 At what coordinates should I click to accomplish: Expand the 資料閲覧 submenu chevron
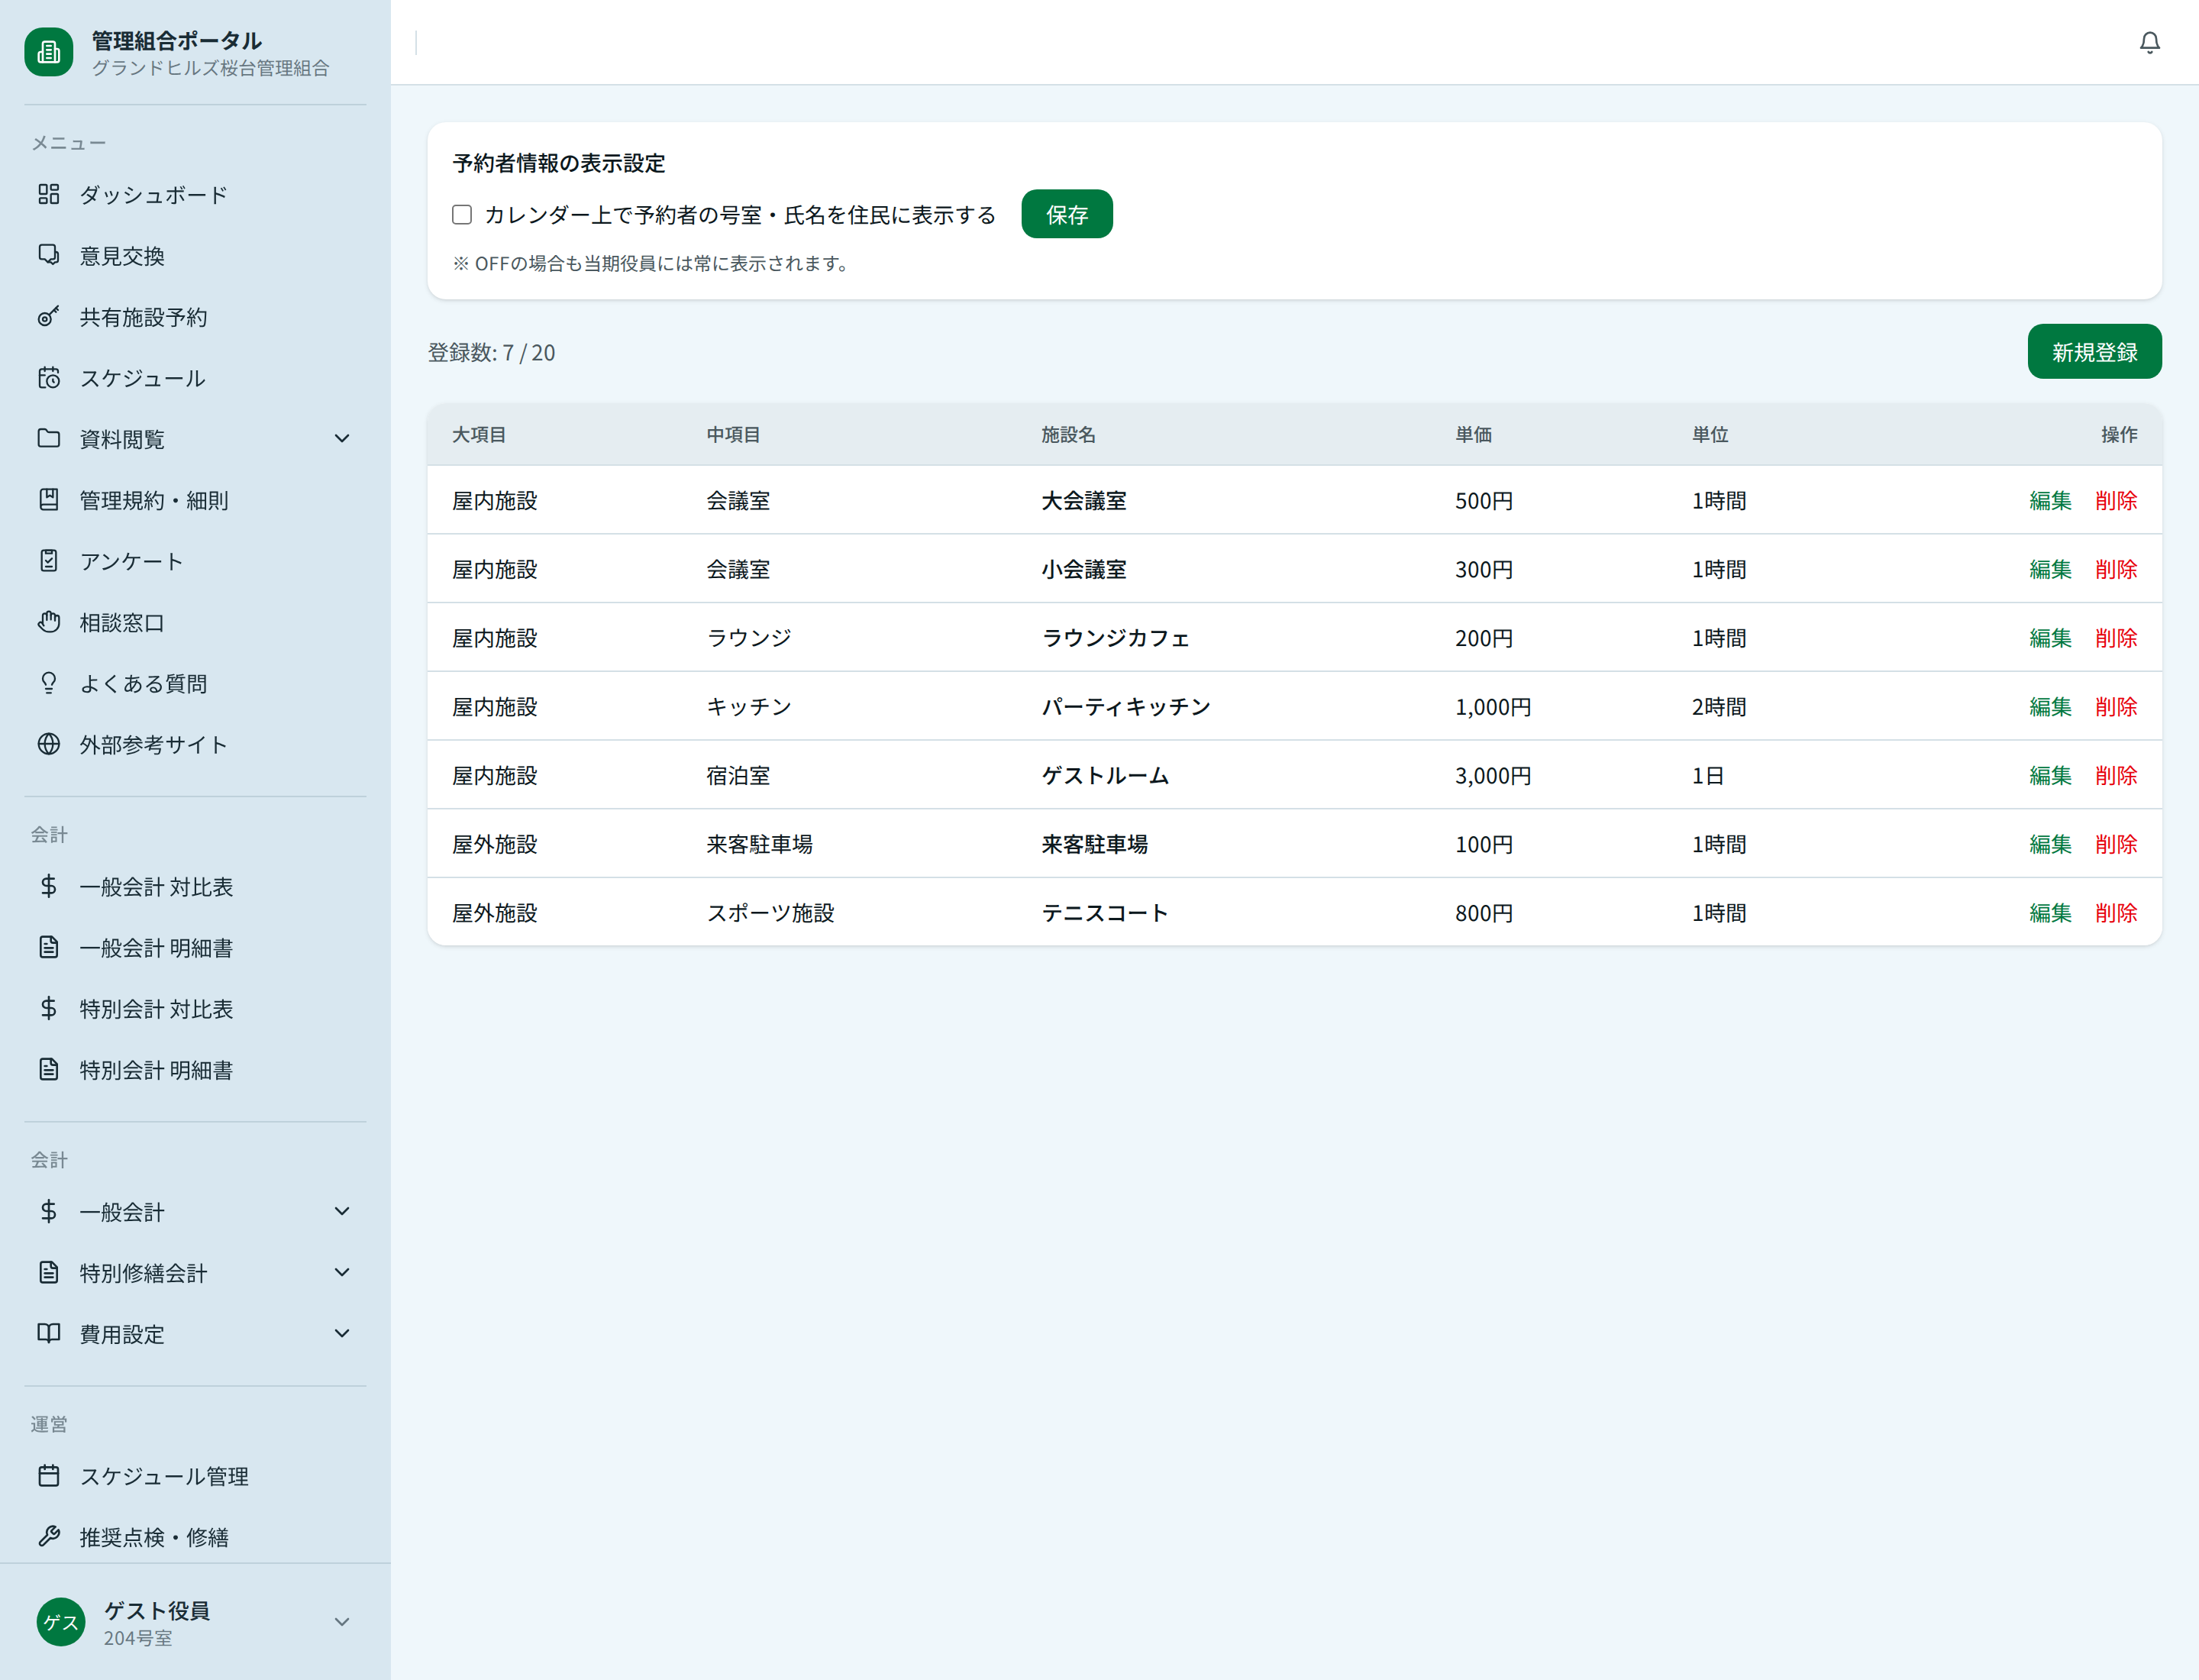[342, 439]
